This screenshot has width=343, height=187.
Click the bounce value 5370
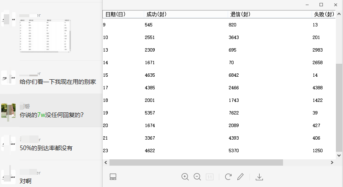234,151
